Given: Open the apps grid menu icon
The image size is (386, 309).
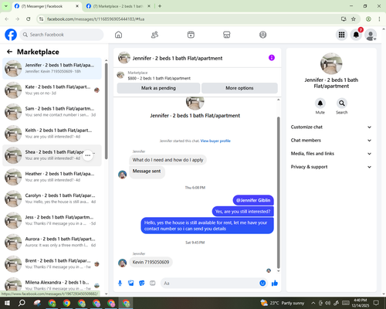Looking at the screenshot, I should 341,35.
